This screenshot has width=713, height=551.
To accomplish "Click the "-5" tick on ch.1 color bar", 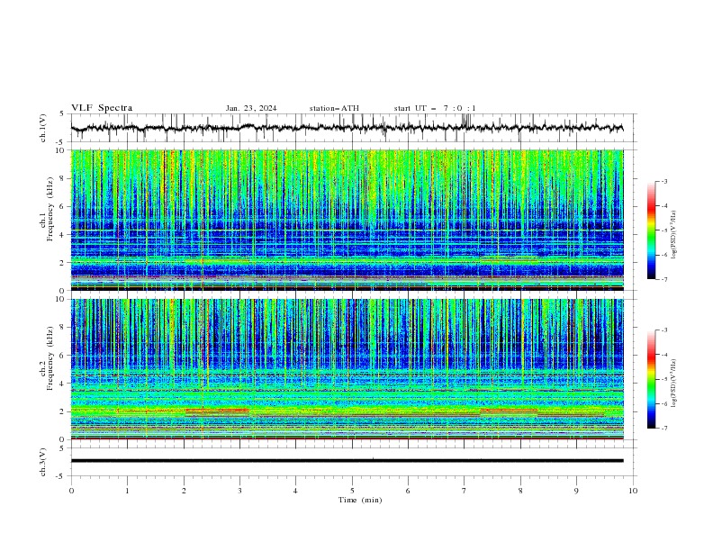I will click(664, 230).
